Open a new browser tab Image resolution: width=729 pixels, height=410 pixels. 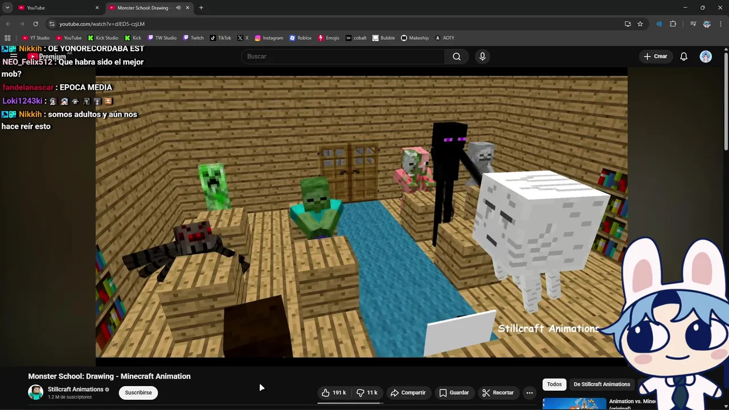point(201,7)
